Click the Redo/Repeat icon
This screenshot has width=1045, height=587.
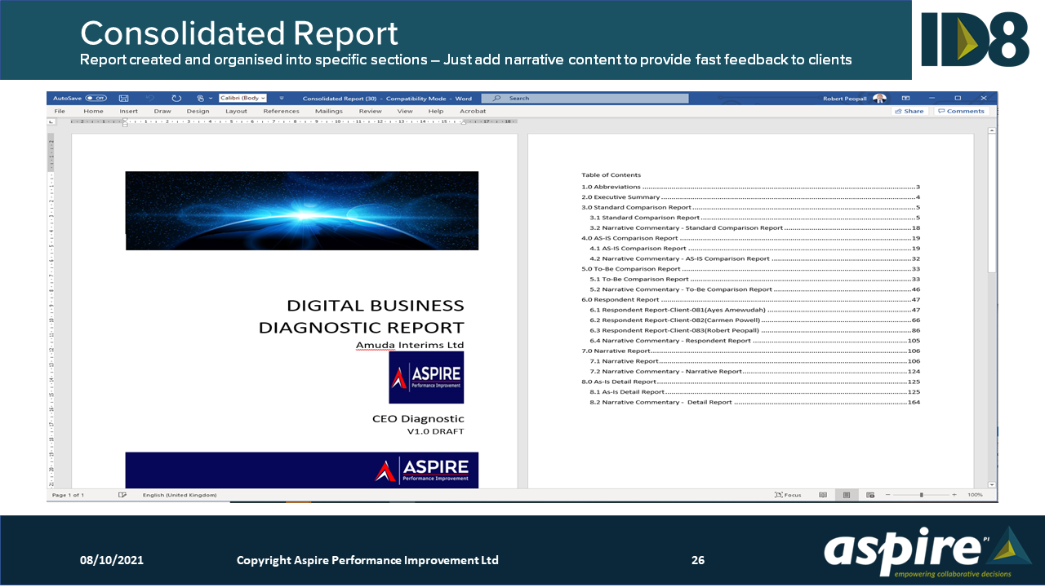click(176, 98)
